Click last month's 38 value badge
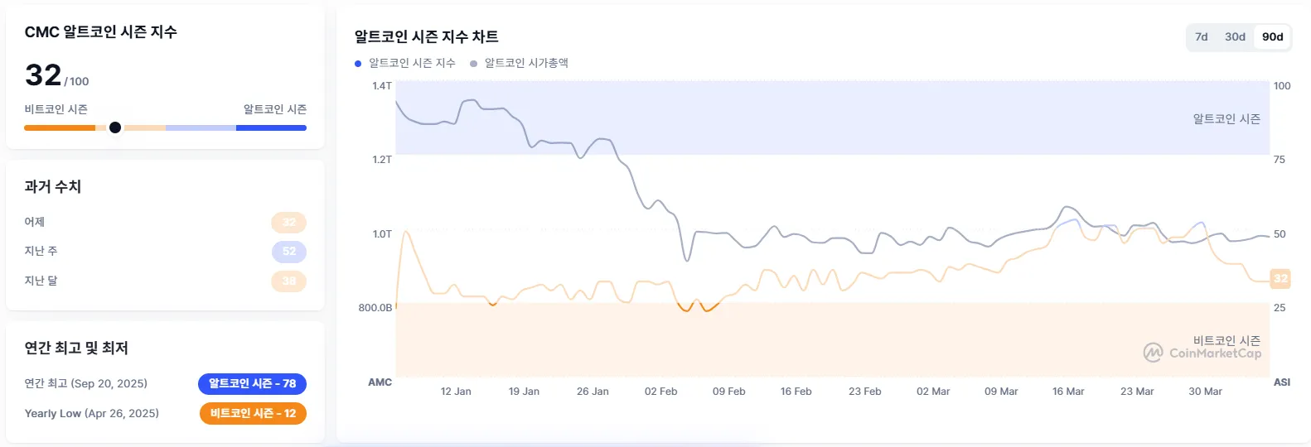The width and height of the screenshot is (1311, 447). tap(288, 281)
